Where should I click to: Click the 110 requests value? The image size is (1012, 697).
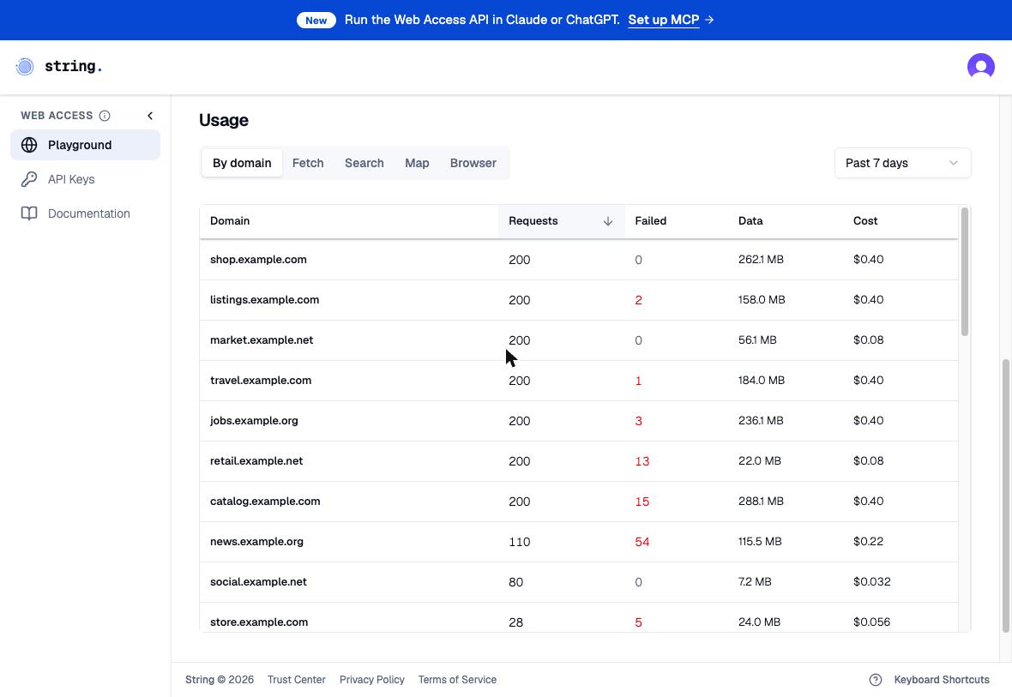520,542
